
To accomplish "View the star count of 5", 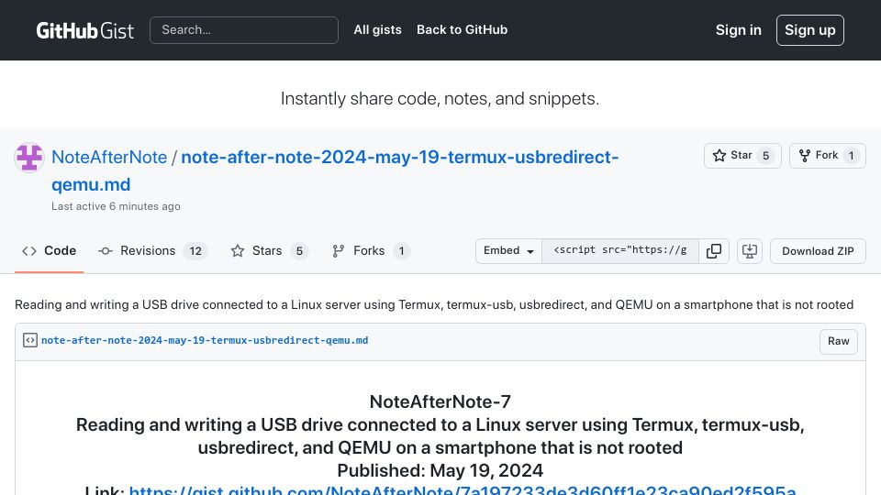I will 765,156.
